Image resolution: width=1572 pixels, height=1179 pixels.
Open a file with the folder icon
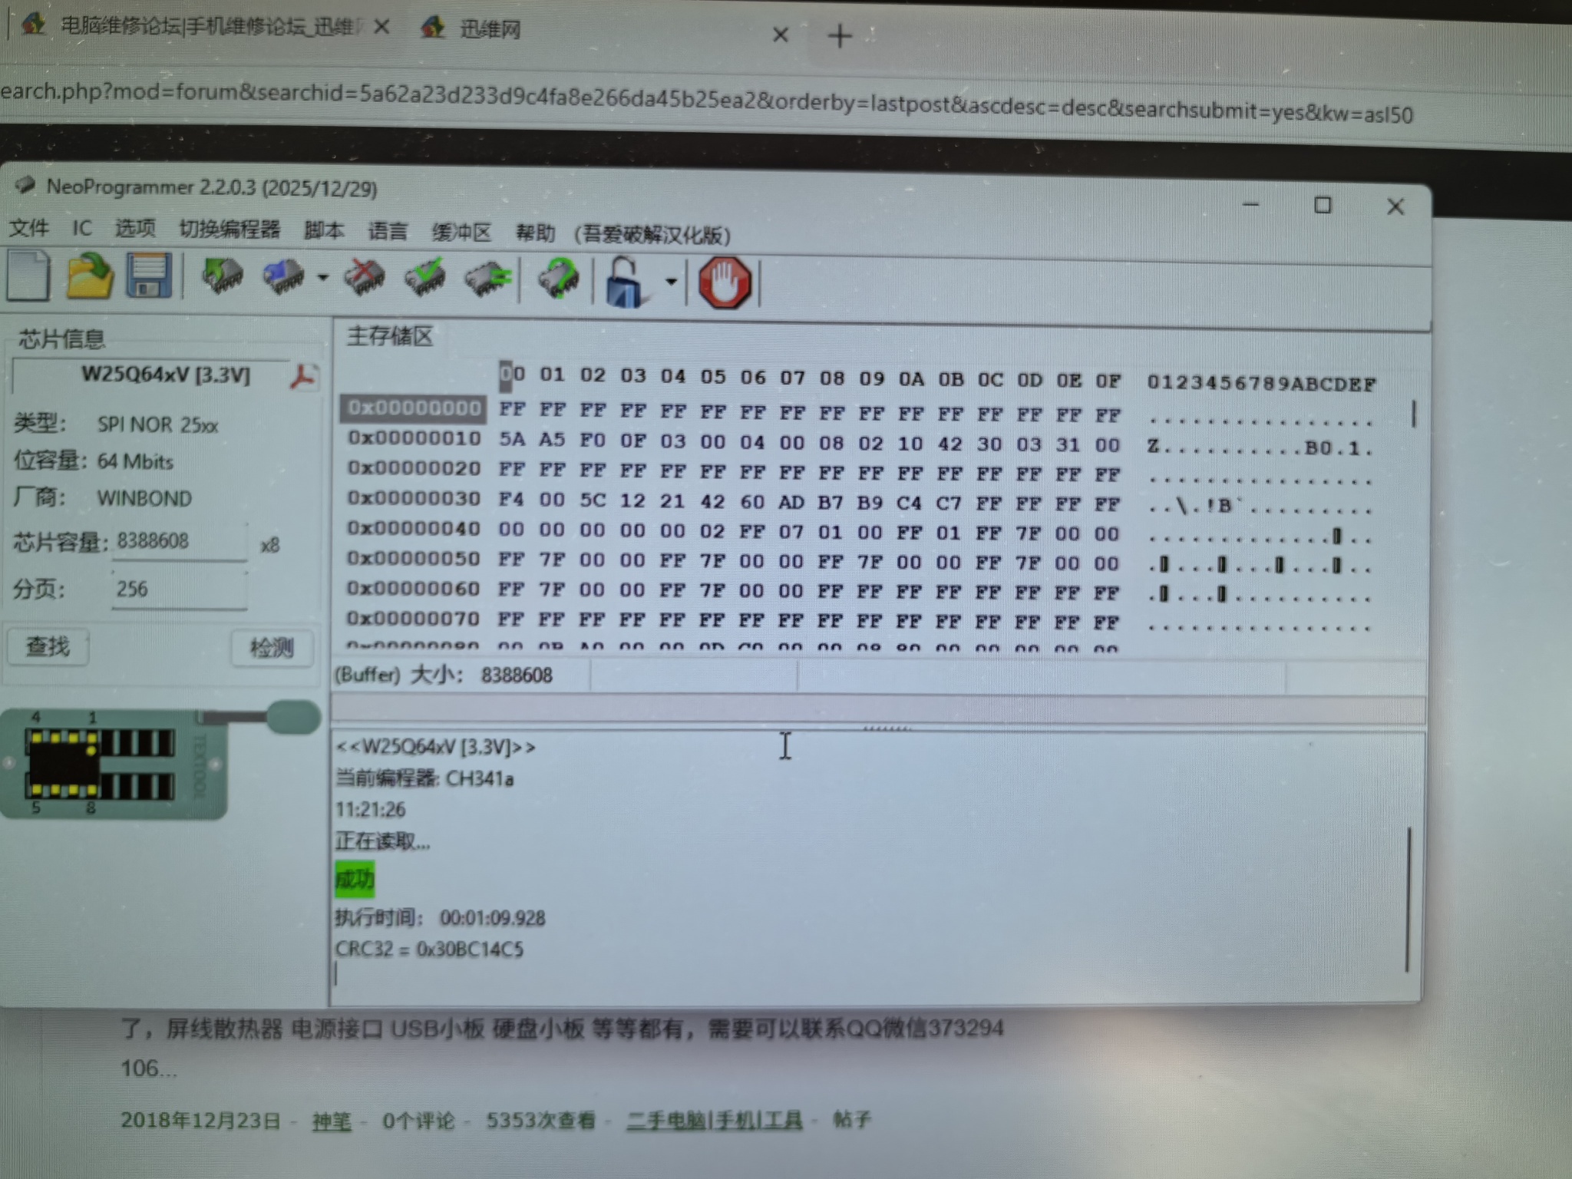tap(88, 276)
